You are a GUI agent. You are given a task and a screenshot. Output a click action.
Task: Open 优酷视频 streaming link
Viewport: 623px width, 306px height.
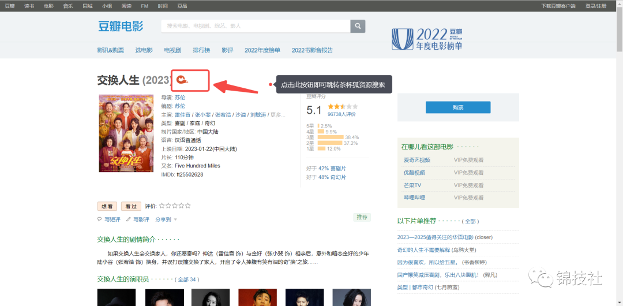[414, 173]
